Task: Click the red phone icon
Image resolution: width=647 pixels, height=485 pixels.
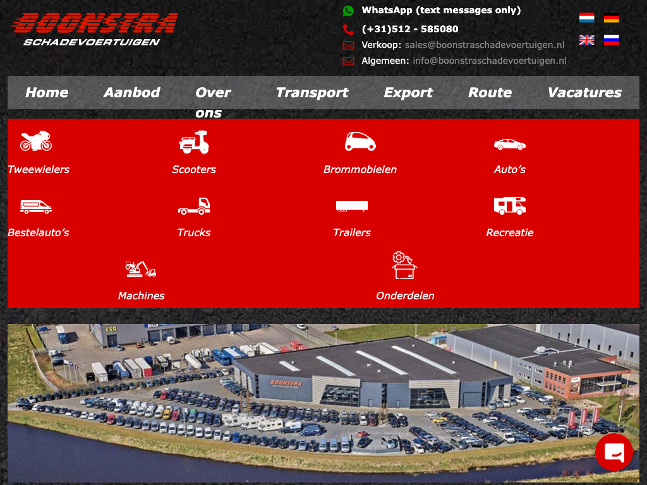Action: coord(348,29)
